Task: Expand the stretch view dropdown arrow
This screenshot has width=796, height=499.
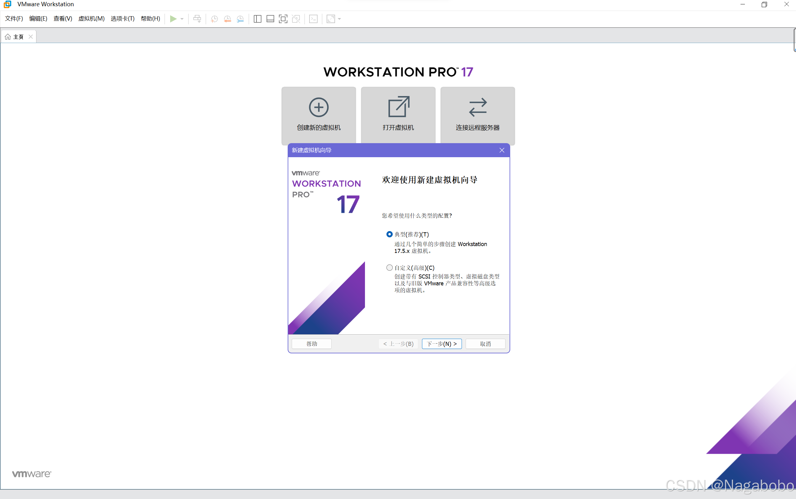Action: click(339, 19)
